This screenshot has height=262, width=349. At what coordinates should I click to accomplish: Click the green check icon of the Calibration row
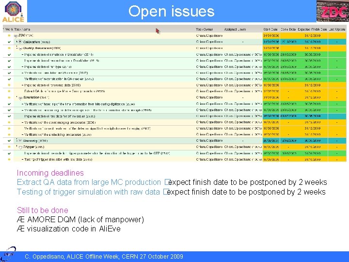tap(9, 42)
